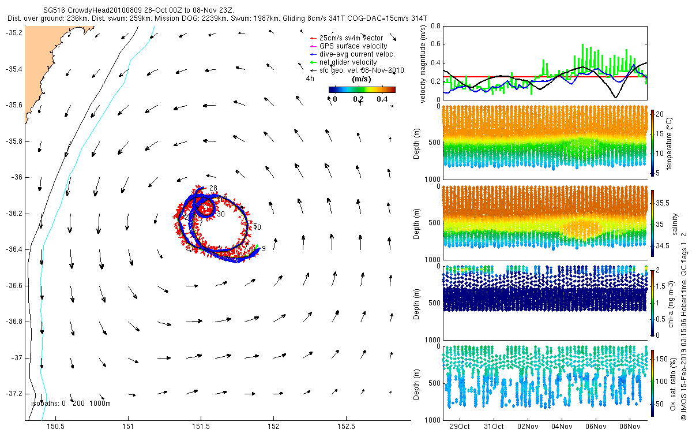The height and width of the screenshot is (433, 692).
Task: Click the '02Nov' date tick label
Action: coord(528,427)
